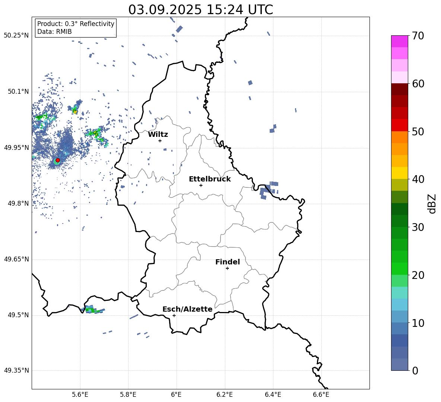
Task: Click the Data: RMIB text
Action: [x=54, y=32]
